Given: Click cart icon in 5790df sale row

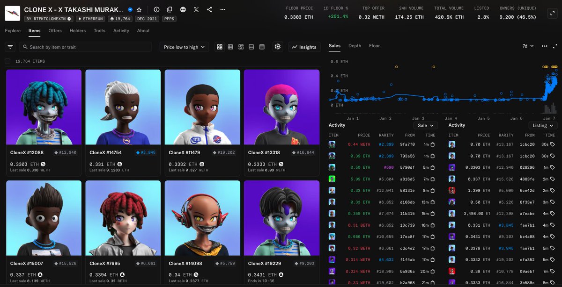Looking at the screenshot, I should 433,167.
